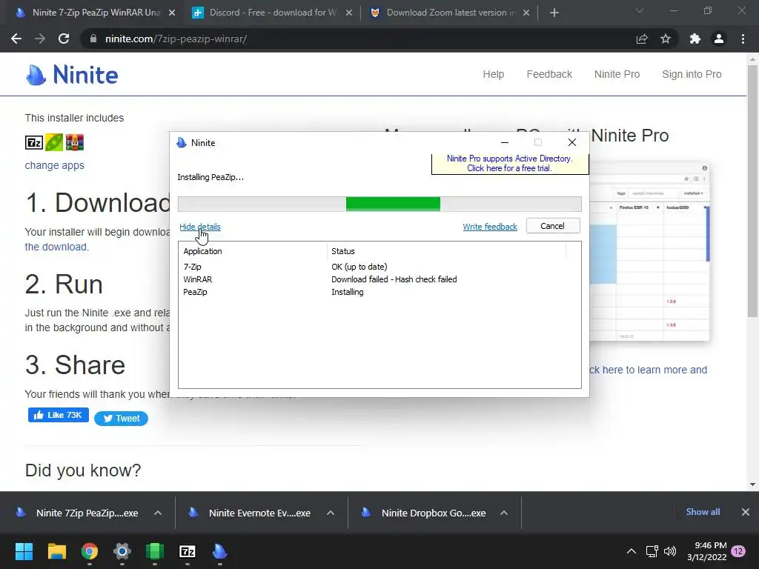Click the Tweet button
This screenshot has height=569, width=759.
(121, 419)
